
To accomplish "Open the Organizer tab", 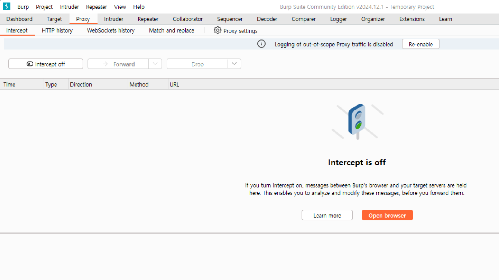I will click(373, 19).
